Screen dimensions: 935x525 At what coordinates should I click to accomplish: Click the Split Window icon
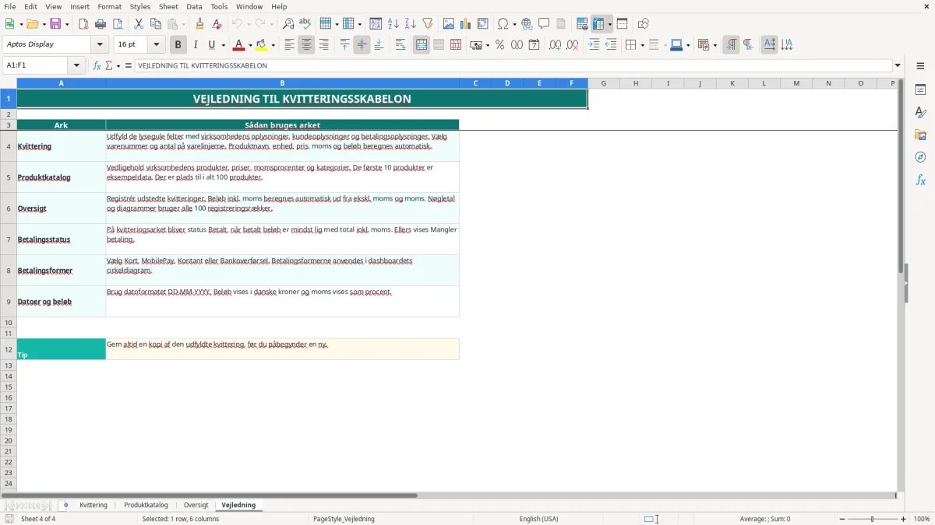(622, 24)
